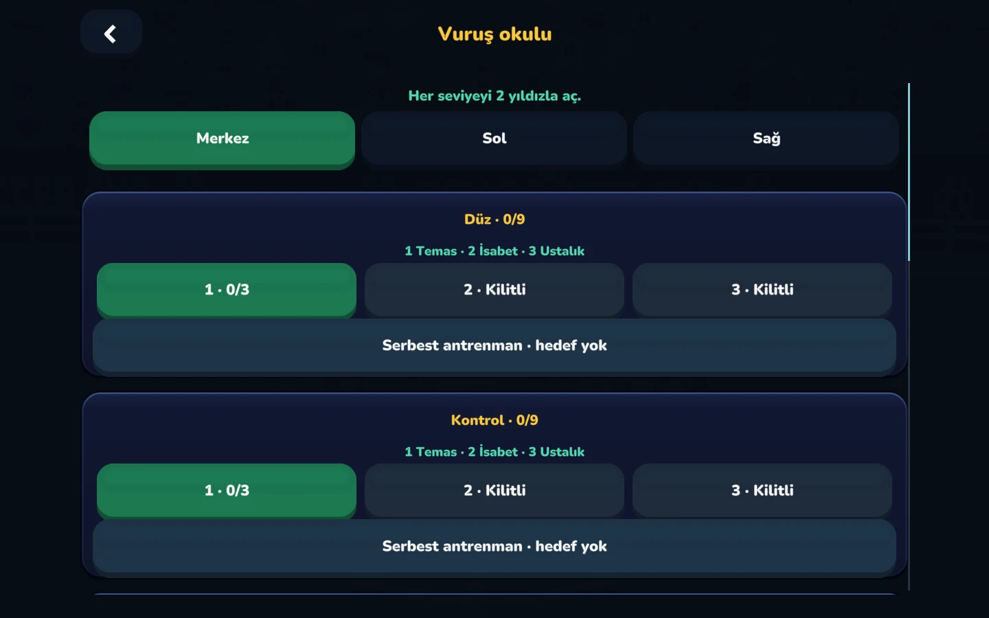Tap locked level 2 · Kilitli under Düz

[494, 290]
